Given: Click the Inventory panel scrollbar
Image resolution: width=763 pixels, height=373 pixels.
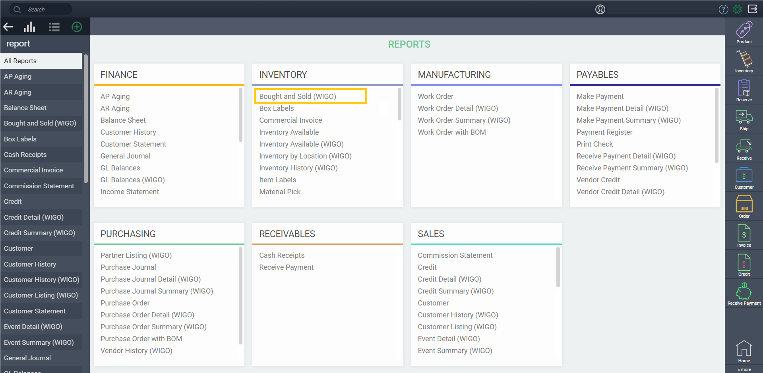Looking at the screenshot, I should (x=399, y=104).
